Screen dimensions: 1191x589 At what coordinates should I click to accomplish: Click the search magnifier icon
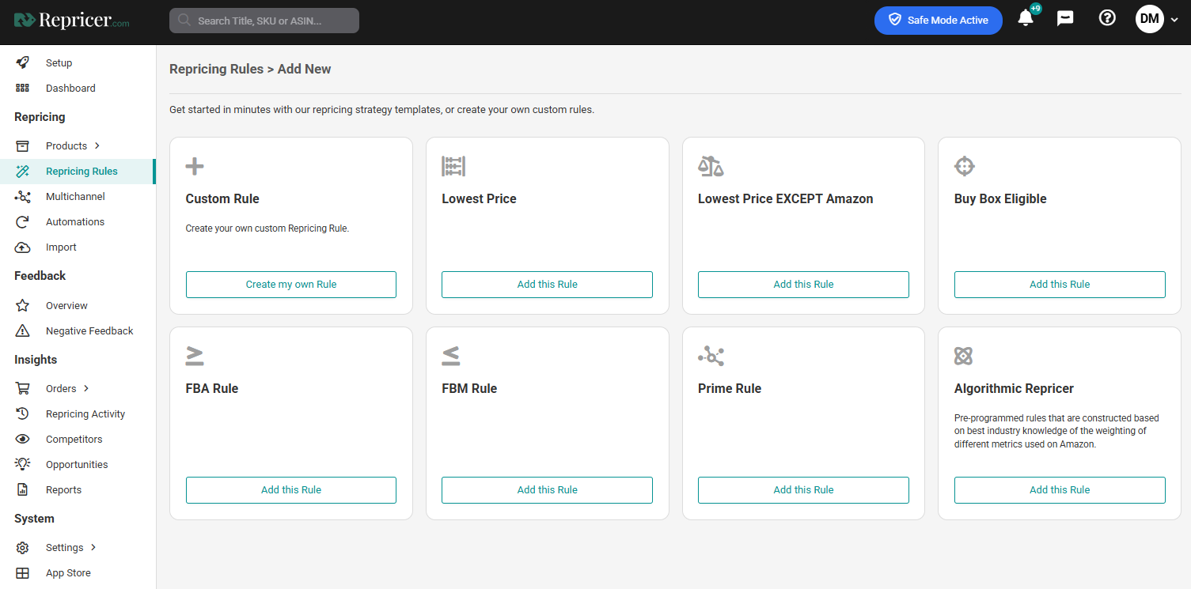(184, 21)
